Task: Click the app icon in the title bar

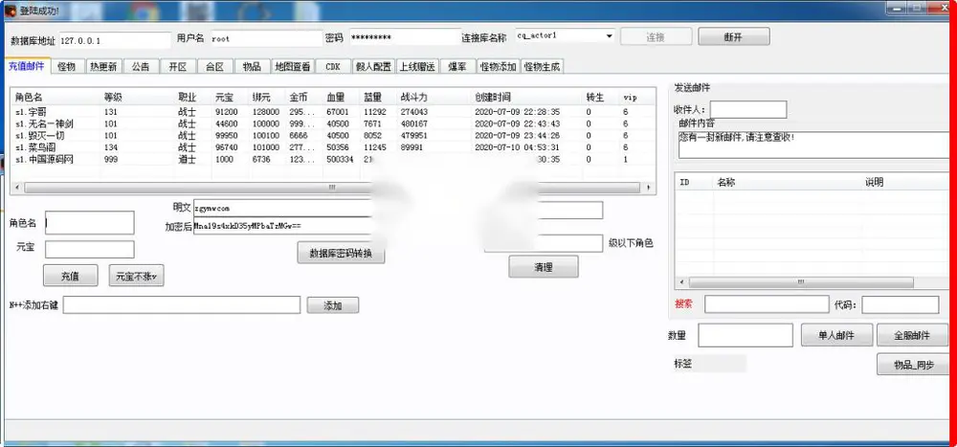Action: [x=11, y=11]
